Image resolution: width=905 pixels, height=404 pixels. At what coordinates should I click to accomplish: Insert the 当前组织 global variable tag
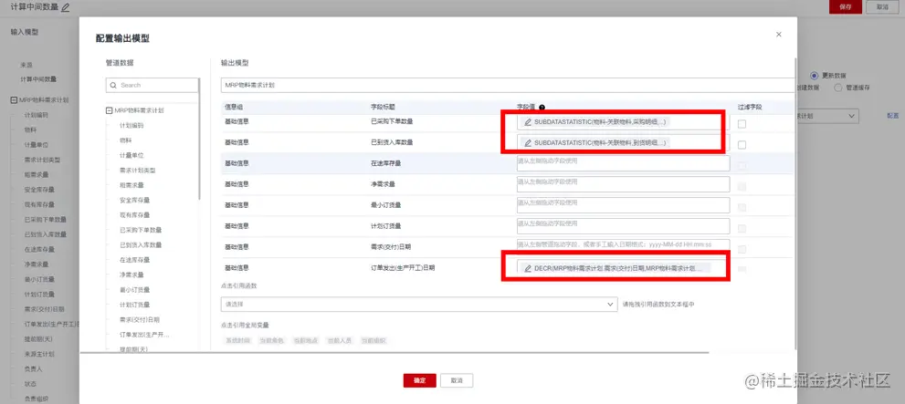click(x=374, y=340)
